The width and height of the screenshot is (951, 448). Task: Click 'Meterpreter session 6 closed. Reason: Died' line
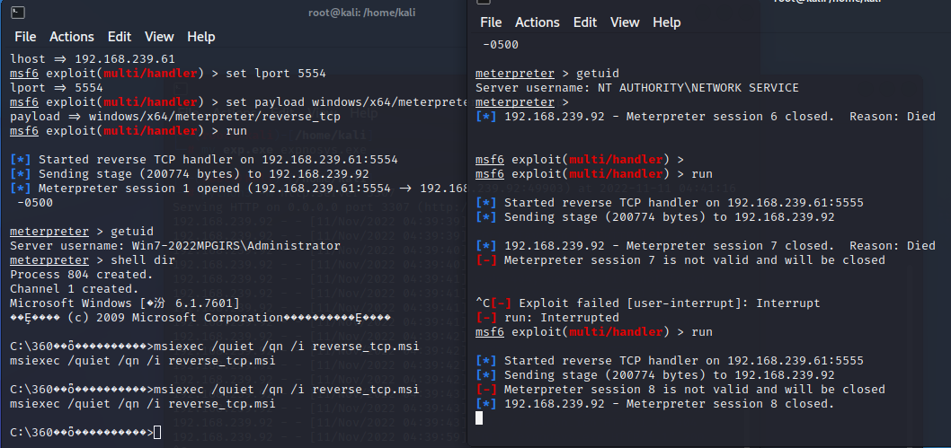[706, 117]
